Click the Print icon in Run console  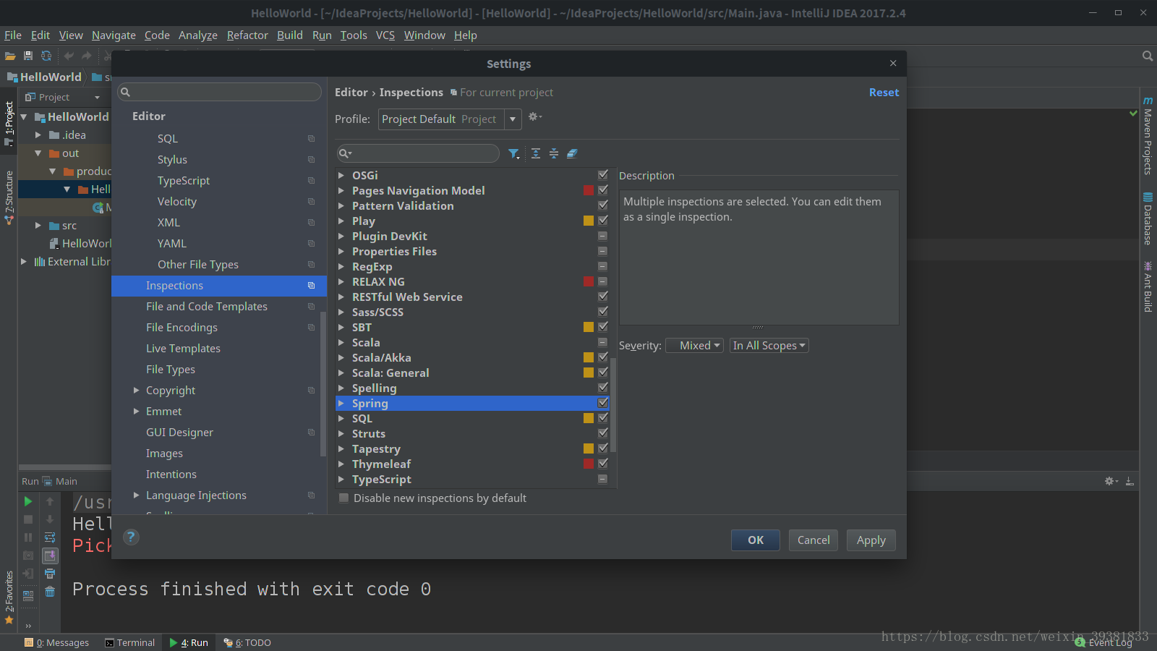(x=50, y=574)
